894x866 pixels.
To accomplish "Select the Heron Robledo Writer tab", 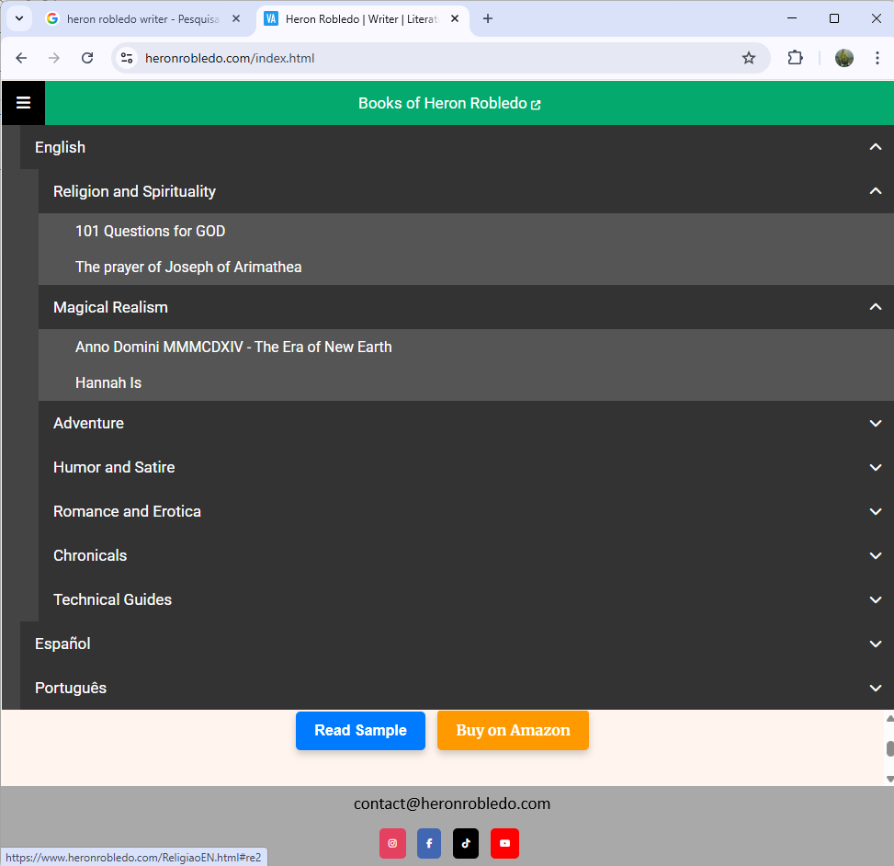I will click(x=361, y=18).
